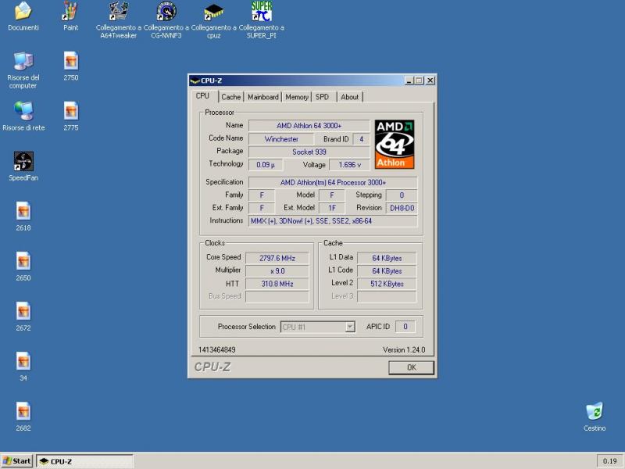This screenshot has width=625, height=469.
Task: Open the SpeedFan desktop shortcut
Action: tap(23, 161)
